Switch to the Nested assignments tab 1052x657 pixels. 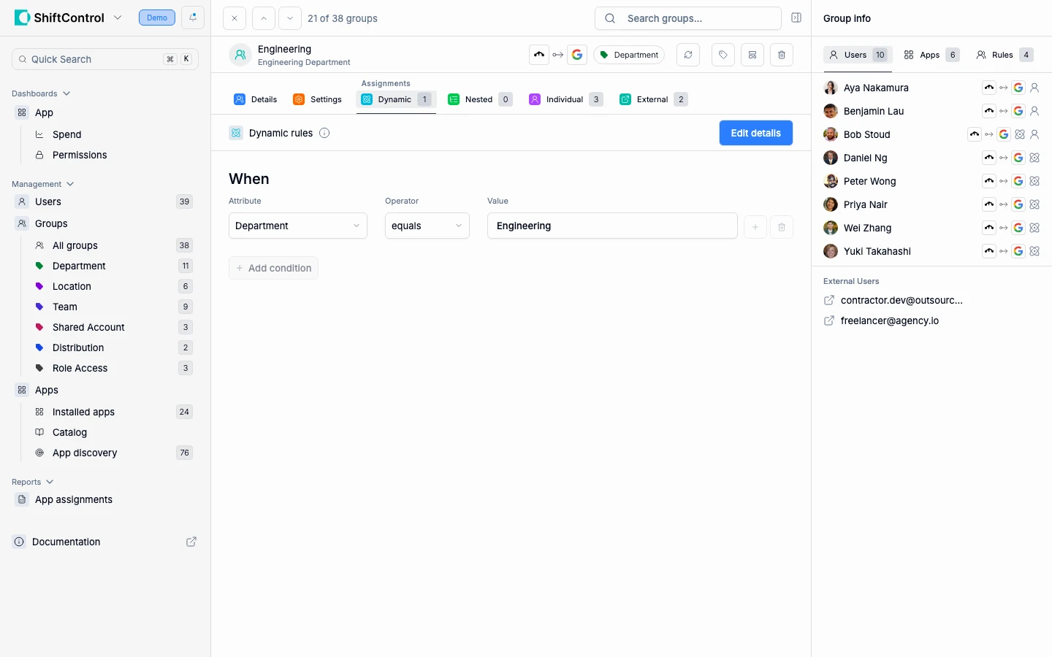[x=479, y=99]
